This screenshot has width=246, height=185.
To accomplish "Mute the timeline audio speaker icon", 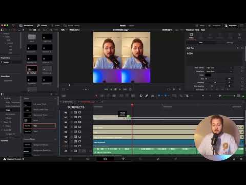I will [x=220, y=96].
